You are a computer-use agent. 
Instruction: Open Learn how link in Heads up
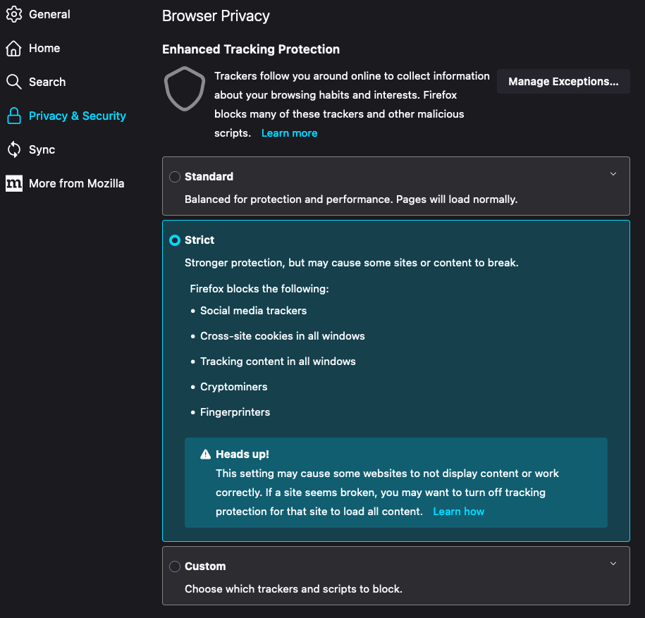click(459, 512)
